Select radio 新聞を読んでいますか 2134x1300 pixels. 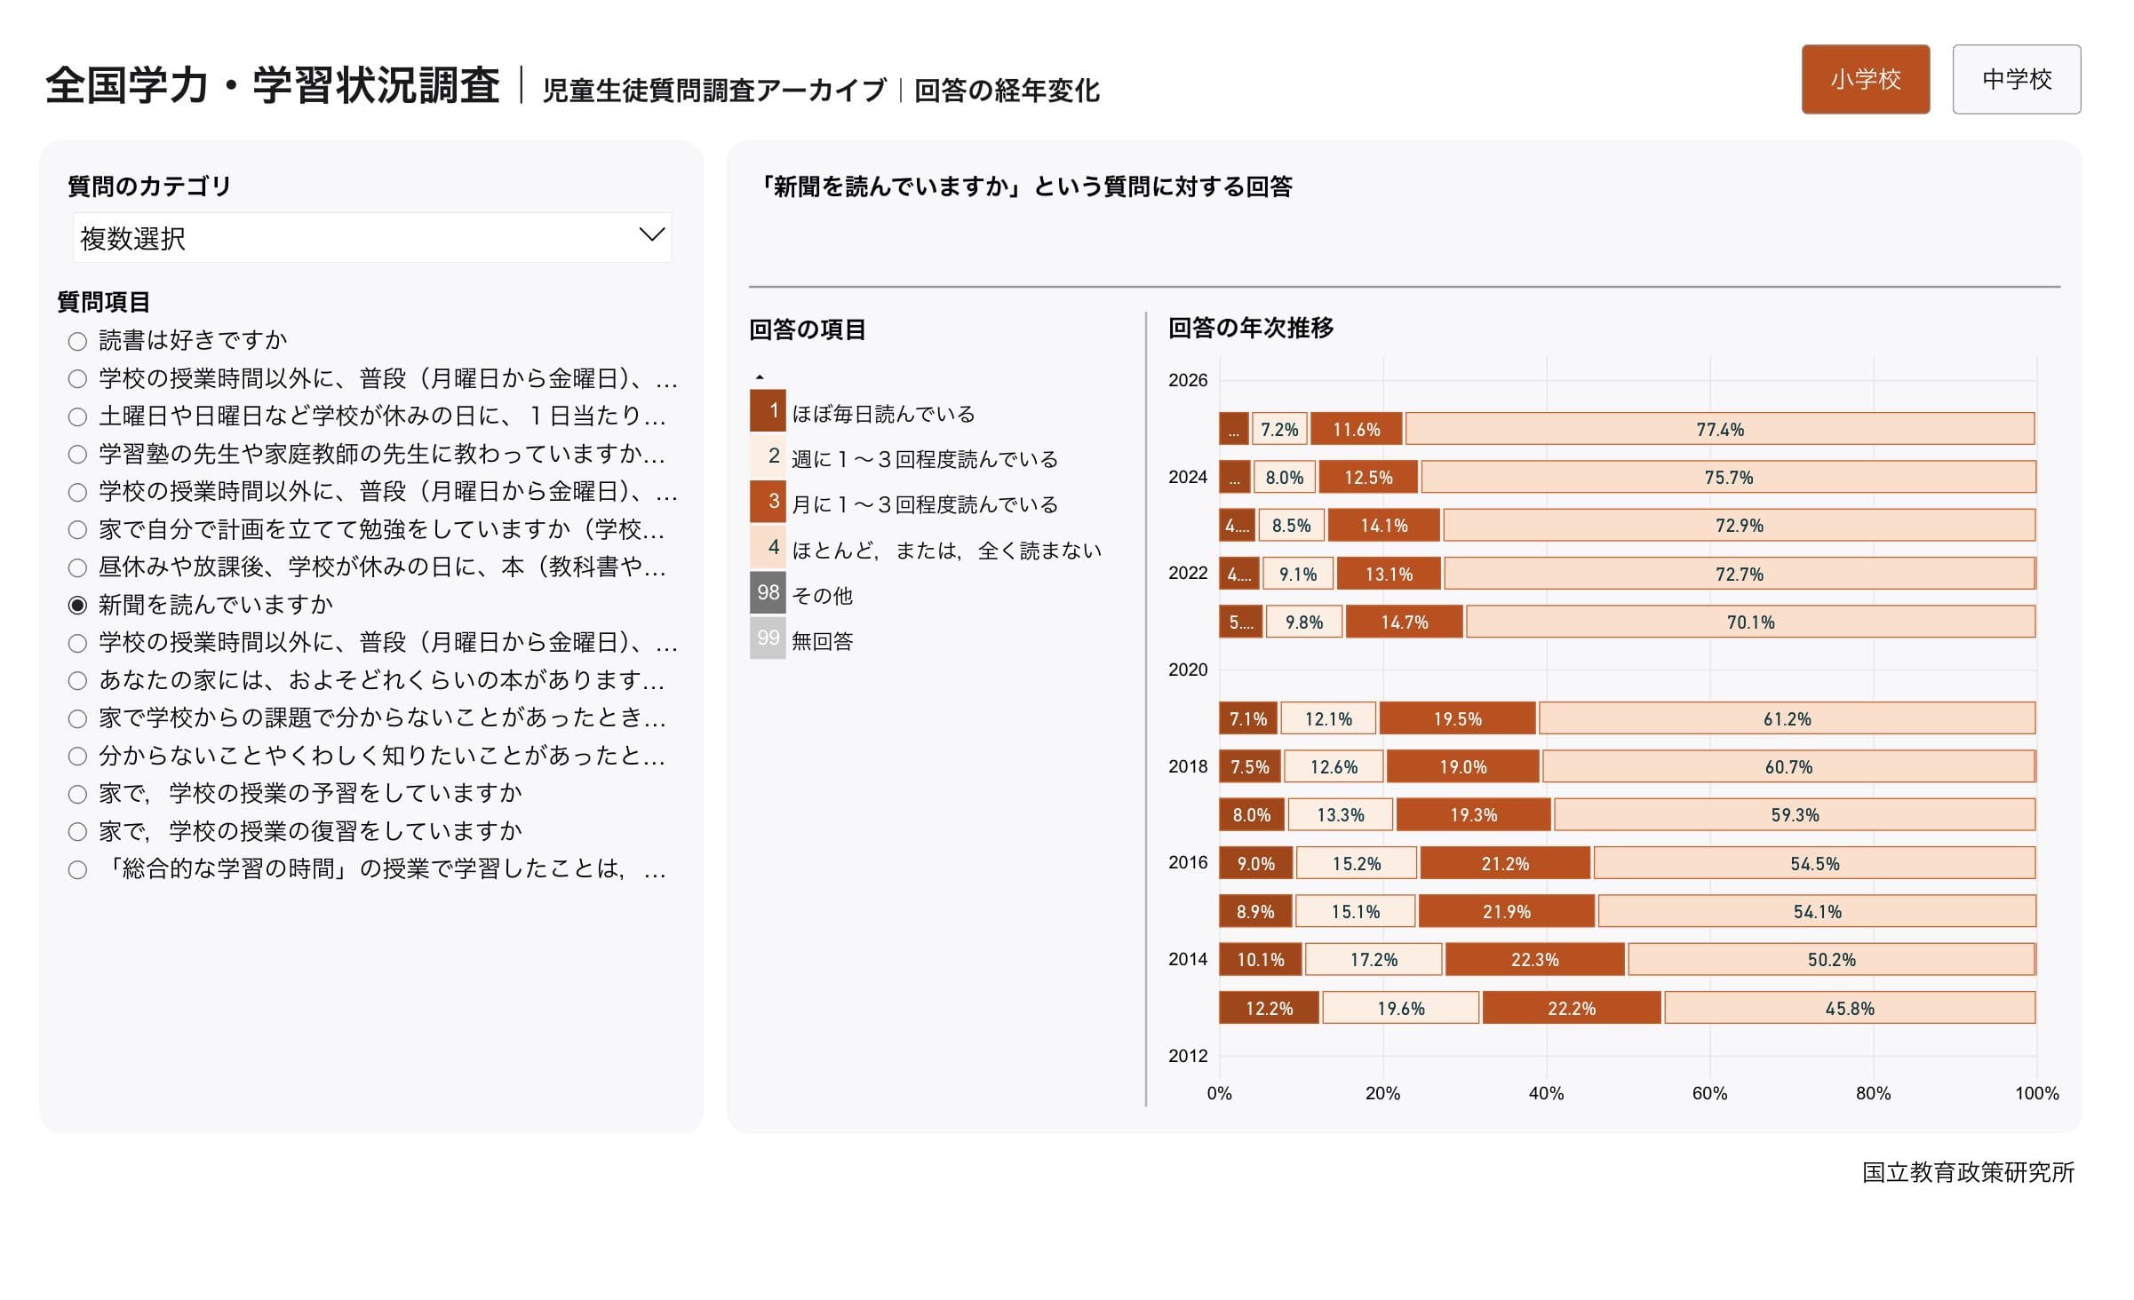click(78, 606)
